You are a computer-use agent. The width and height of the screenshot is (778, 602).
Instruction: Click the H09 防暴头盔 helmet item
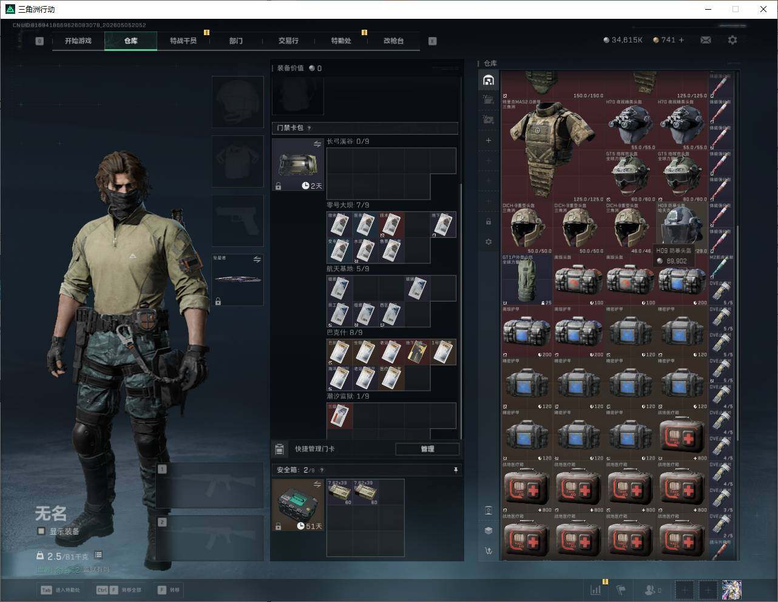coord(682,228)
